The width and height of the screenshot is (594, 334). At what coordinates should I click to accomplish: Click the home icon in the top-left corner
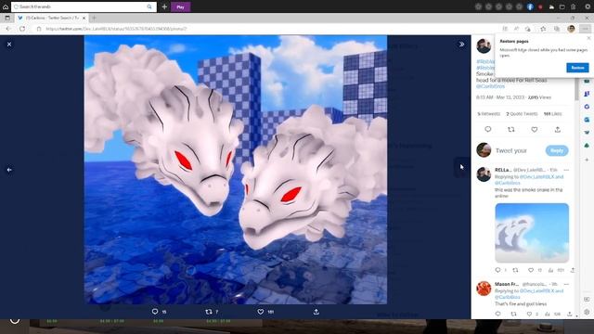(x=6, y=6)
